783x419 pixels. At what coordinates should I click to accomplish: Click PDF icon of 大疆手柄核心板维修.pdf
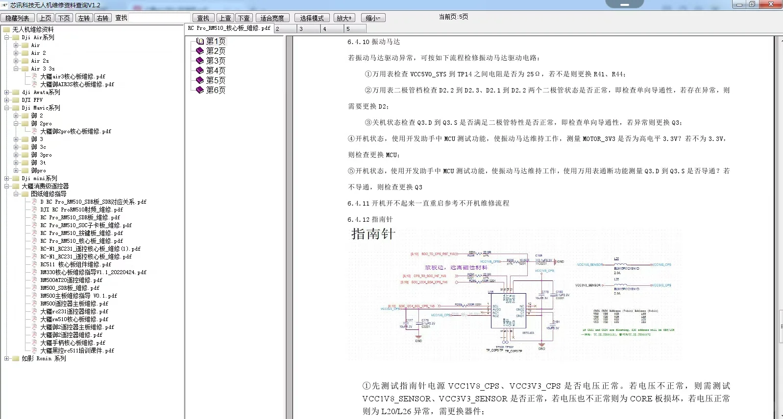[x=35, y=343]
